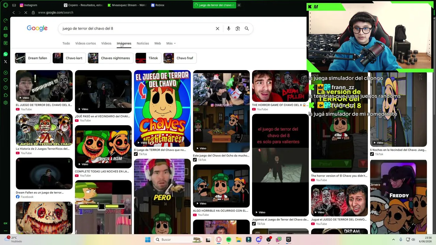Open the Opera GX main menu icon
This screenshot has height=245, width=436.
(x=5, y=5)
